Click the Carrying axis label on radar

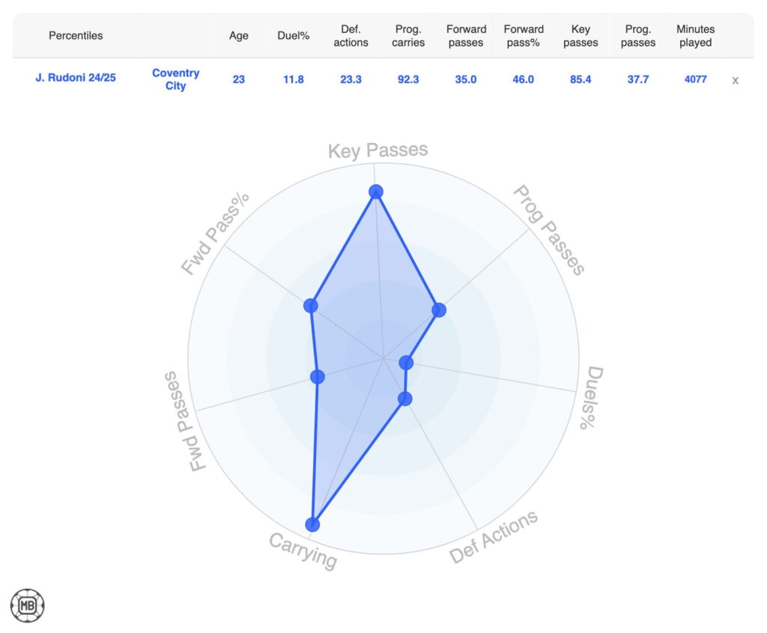[303, 551]
